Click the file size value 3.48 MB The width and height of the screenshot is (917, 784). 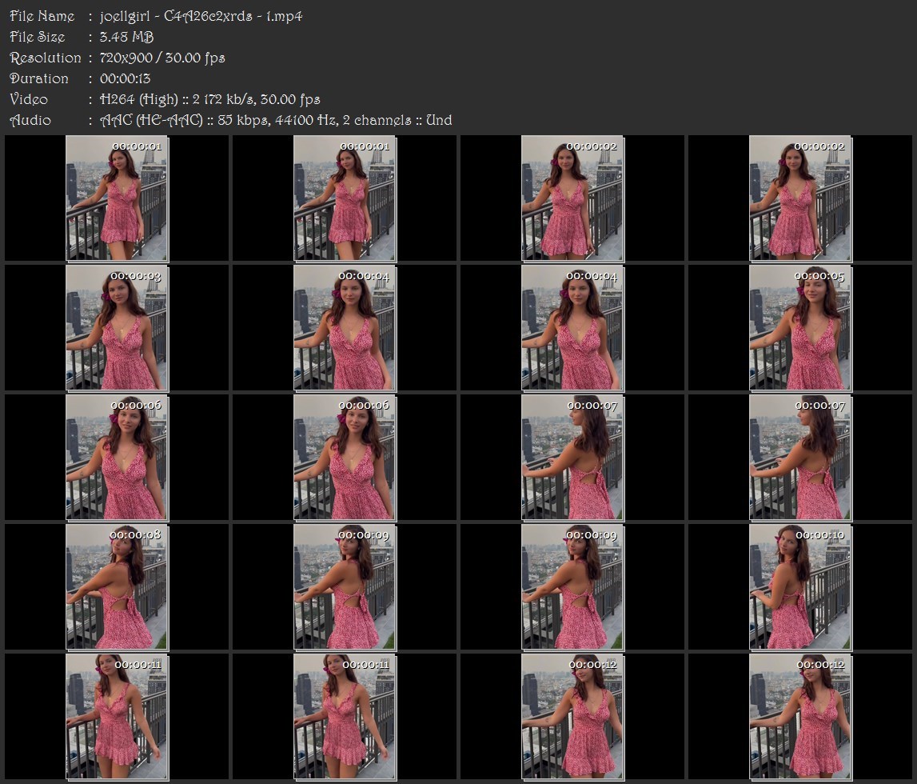click(126, 37)
